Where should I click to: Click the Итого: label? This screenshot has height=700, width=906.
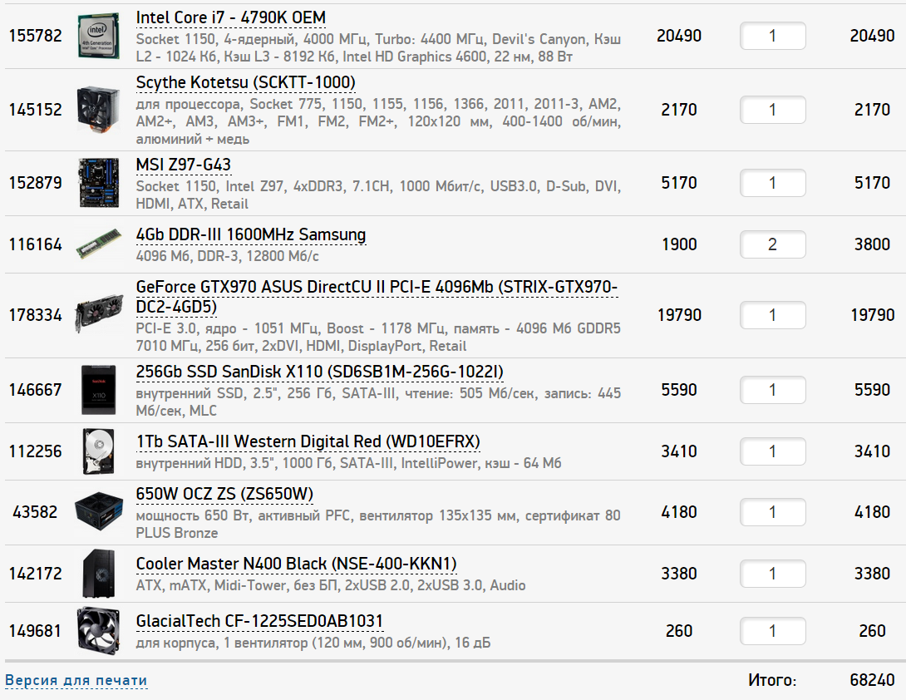tap(772, 680)
